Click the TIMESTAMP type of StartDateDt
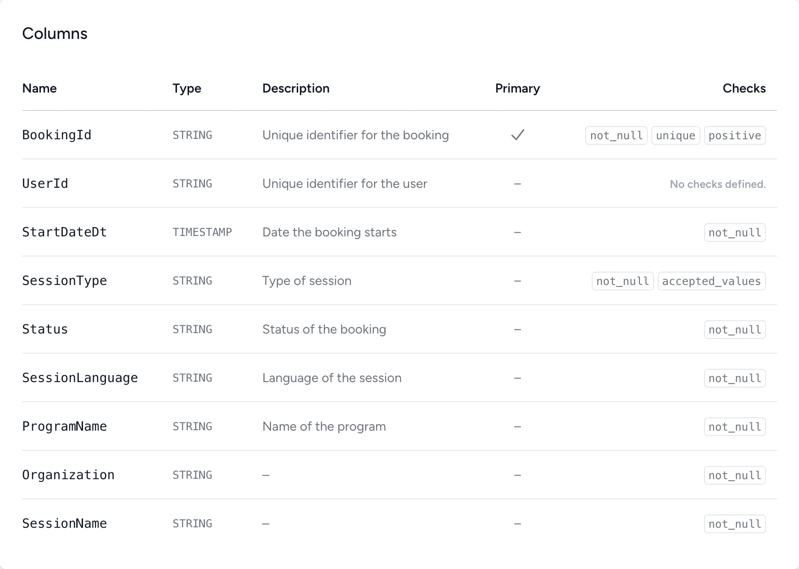 pos(202,232)
